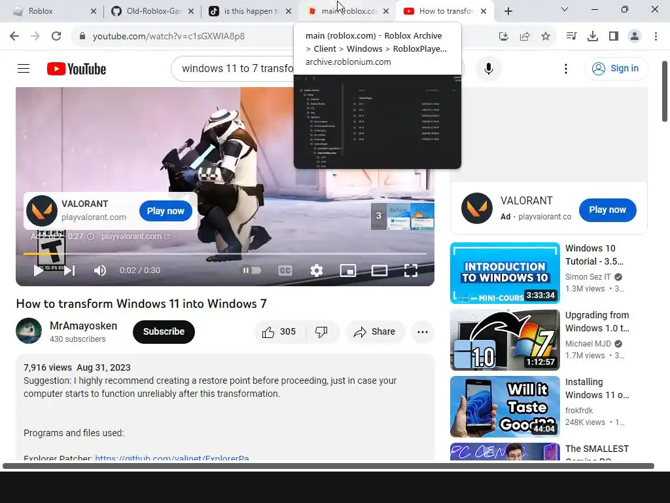Open YouTube settings three-dot menu
This screenshot has width=670, height=503.
(x=566, y=68)
